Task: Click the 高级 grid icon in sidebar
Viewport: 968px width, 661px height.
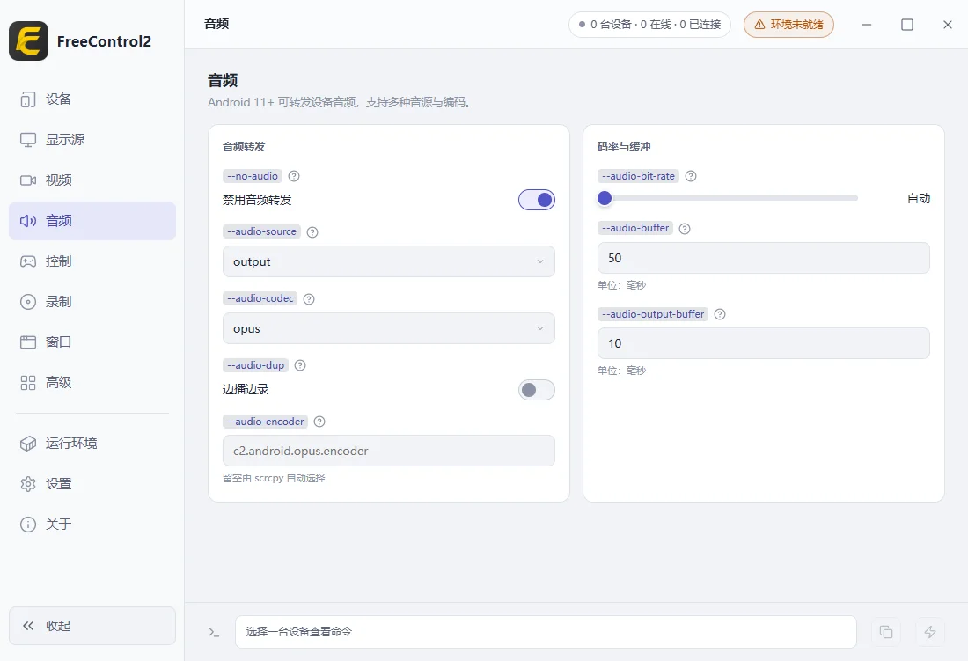Action: (28, 383)
